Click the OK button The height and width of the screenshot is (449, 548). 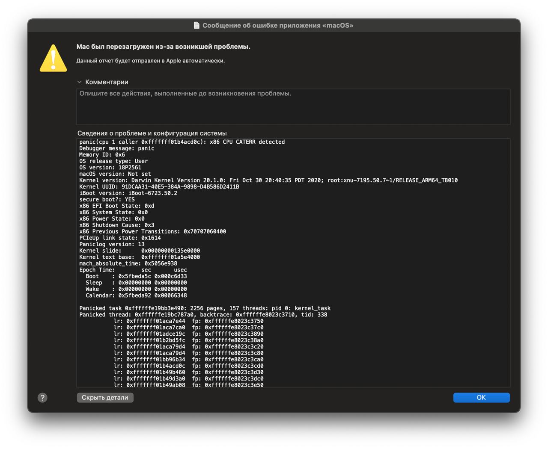tap(481, 398)
